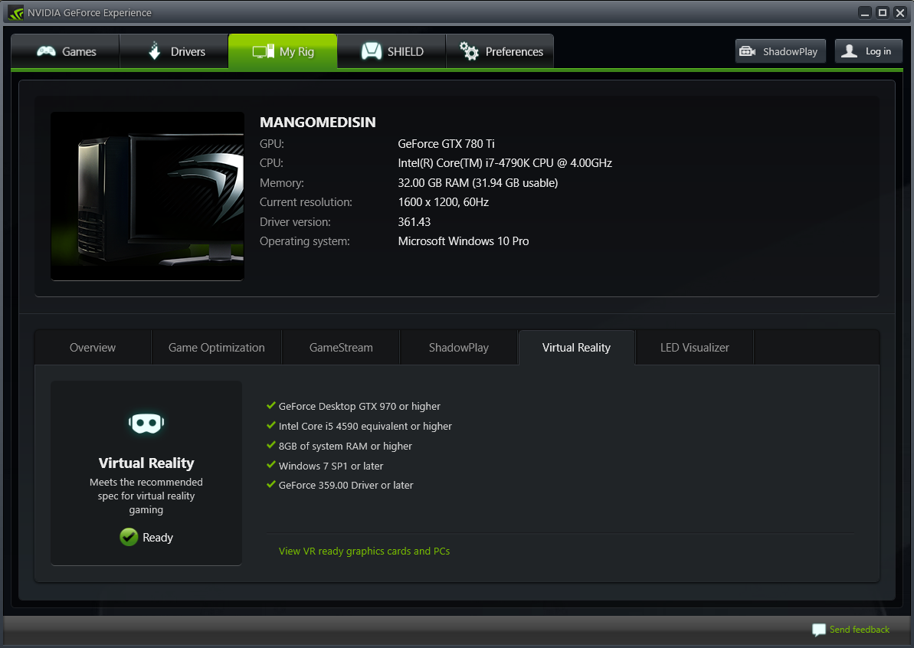The height and width of the screenshot is (648, 914).
Task: Open the LED Visualizer sub-tab
Action: pyautogui.click(x=694, y=347)
